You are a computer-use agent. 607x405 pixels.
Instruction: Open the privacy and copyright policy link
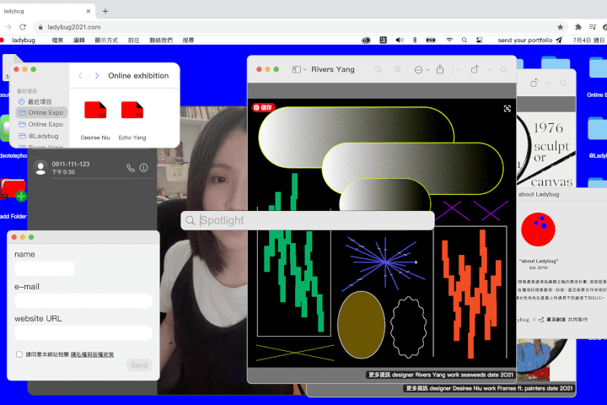92,354
